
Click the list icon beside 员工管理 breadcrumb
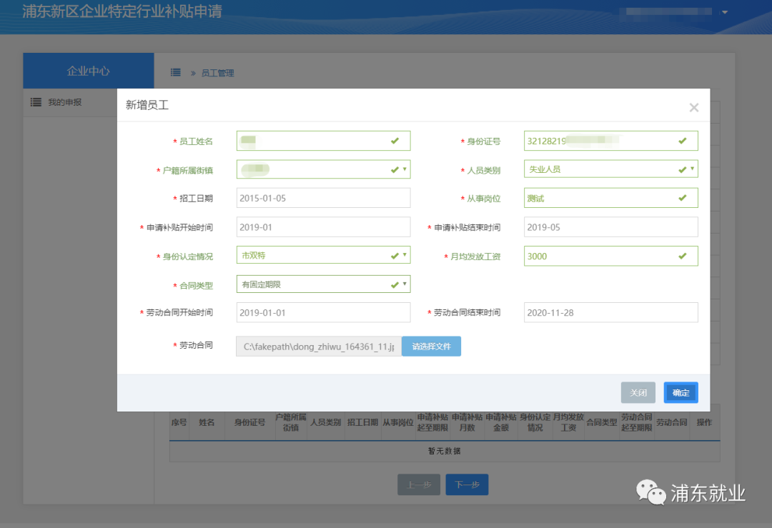pos(175,72)
